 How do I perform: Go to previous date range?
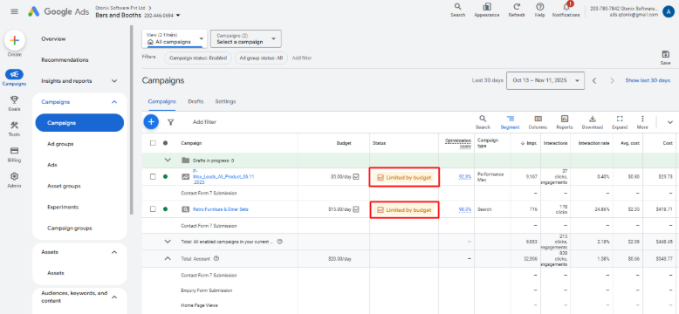tap(594, 80)
